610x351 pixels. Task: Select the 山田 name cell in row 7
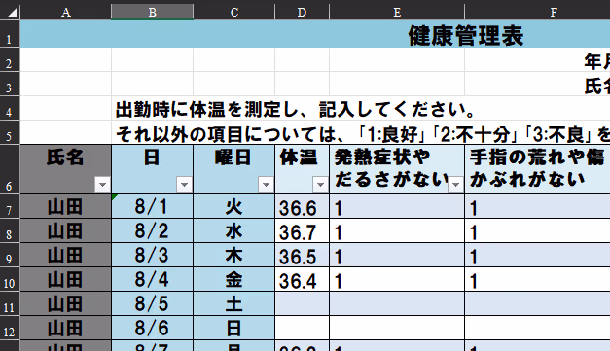point(66,206)
